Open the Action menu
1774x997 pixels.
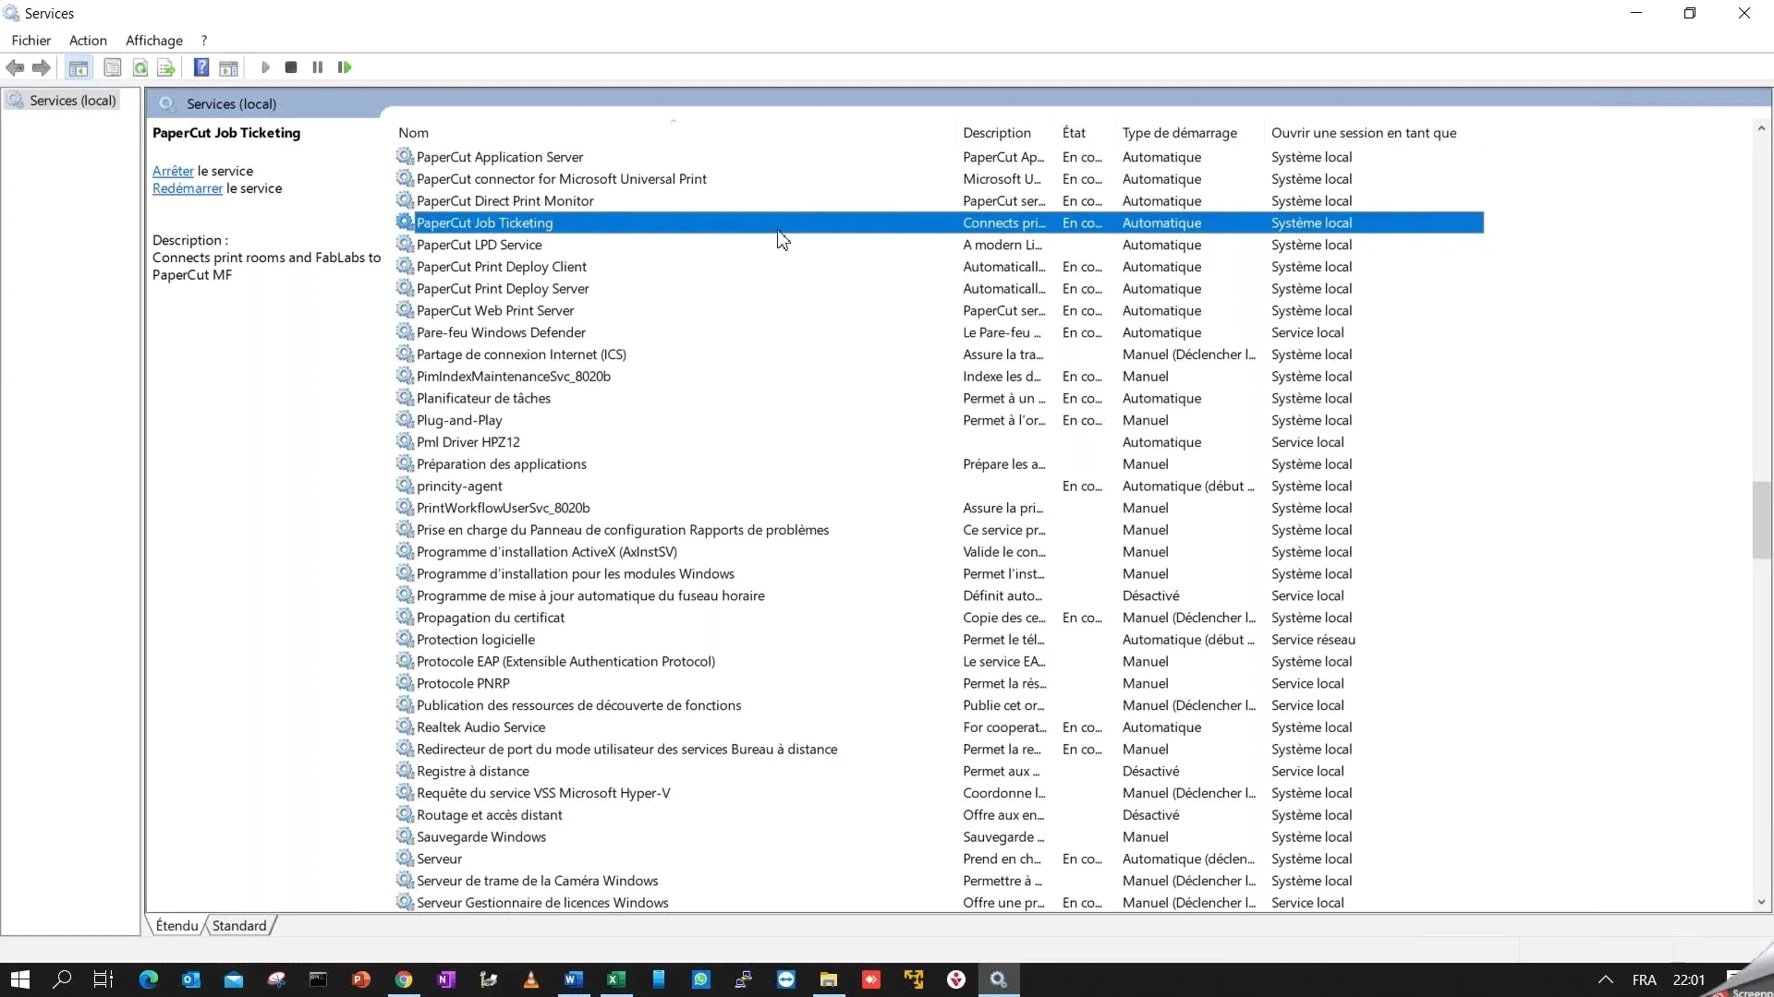click(x=88, y=41)
